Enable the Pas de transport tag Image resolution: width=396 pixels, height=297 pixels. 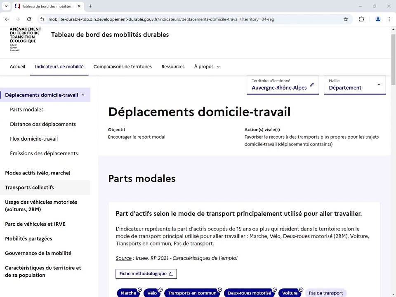[x=326, y=293]
